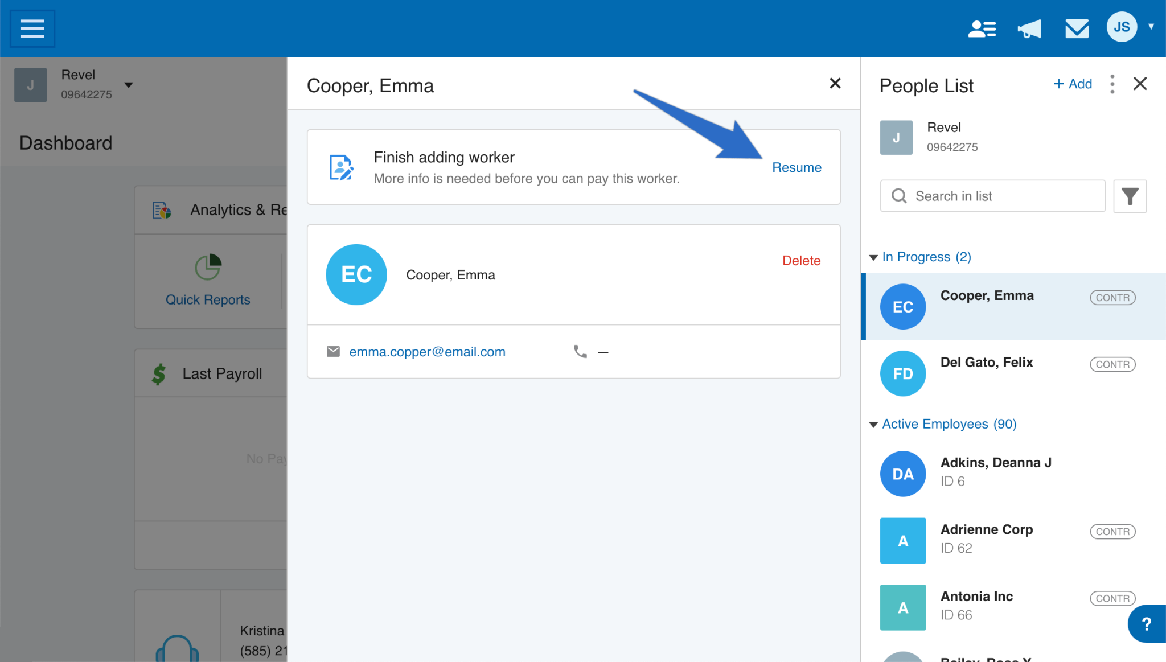1166x662 pixels.
Task: Click the Finish adding worker document icon
Action: [x=341, y=167]
